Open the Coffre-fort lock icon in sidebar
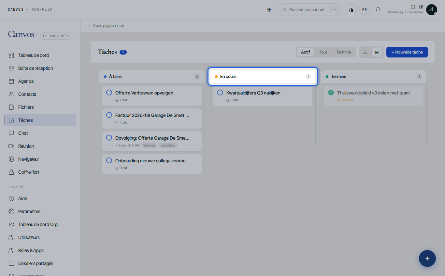 pyautogui.click(x=11, y=172)
